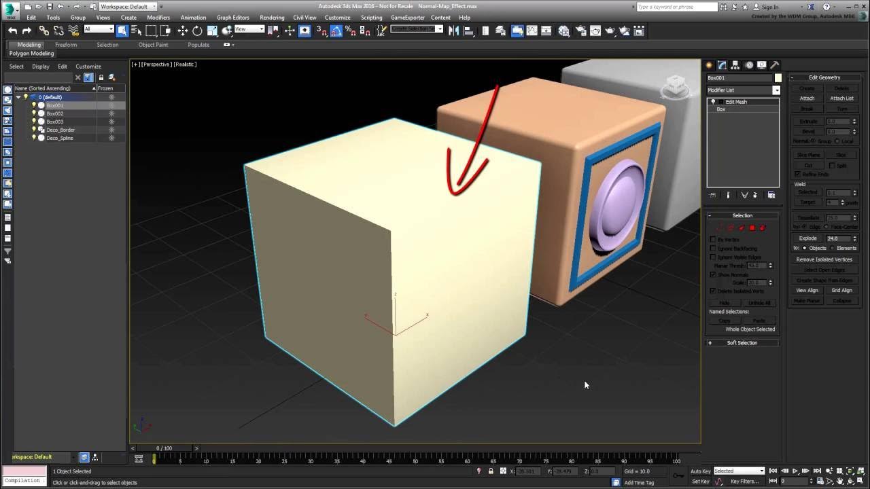Screen dimensions: 870x489
Task: Activate the Select and Rotate tool
Action: click(197, 31)
